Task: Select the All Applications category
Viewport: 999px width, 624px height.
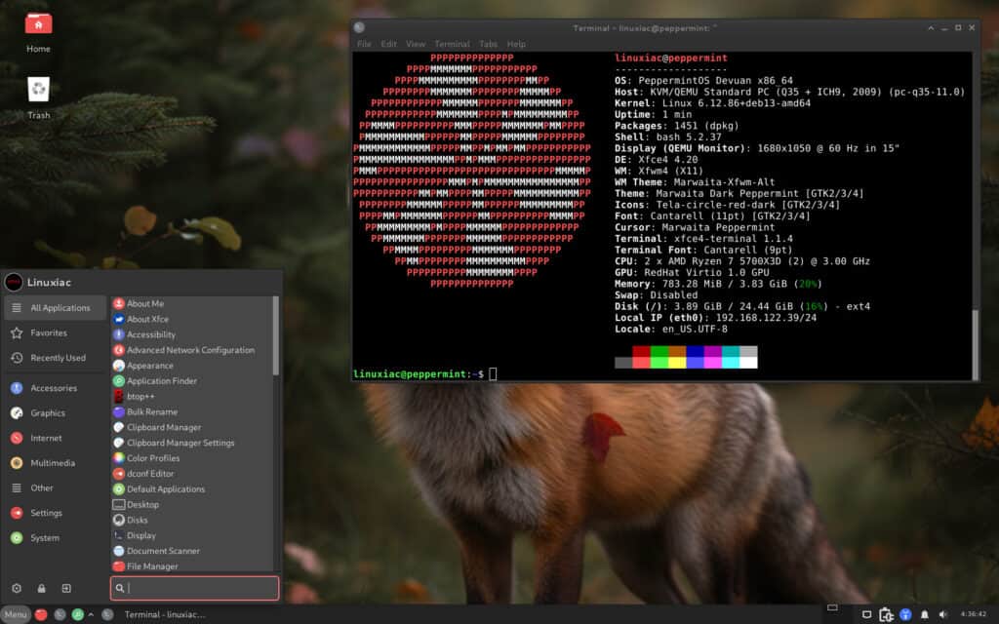Action: pyautogui.click(x=56, y=307)
